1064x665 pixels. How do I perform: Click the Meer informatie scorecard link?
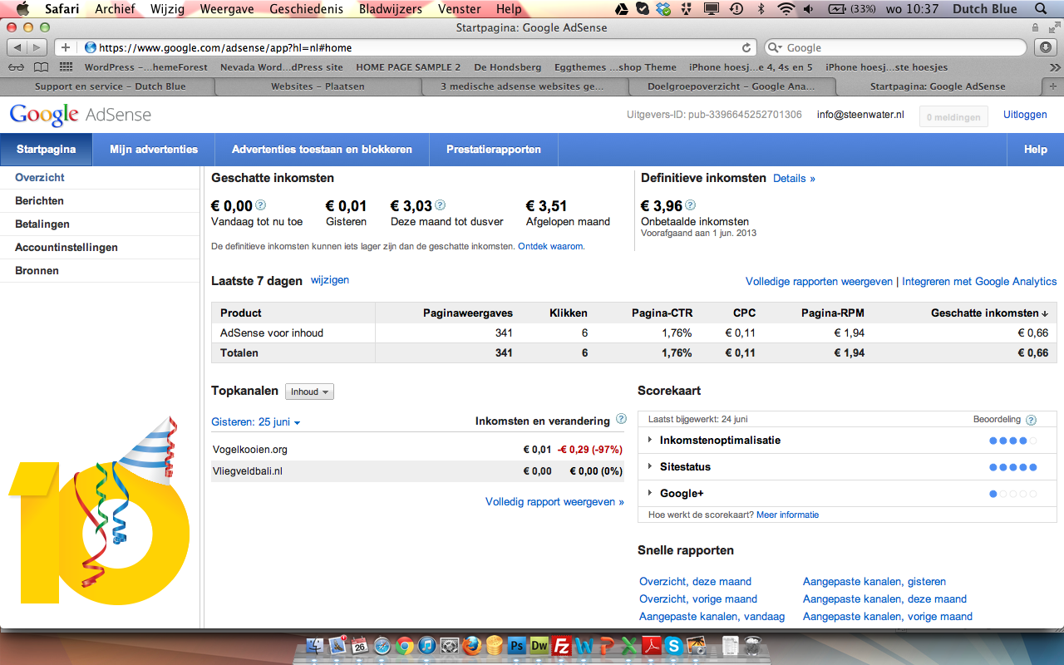pyautogui.click(x=787, y=515)
